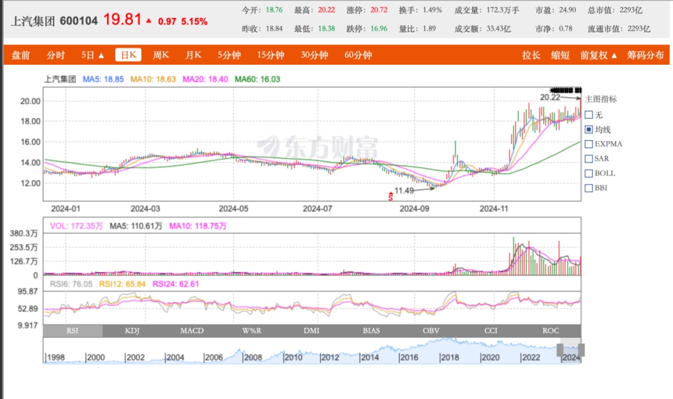Open the 30分钟 chart tab
Screen dimensions: 673x399
click(x=315, y=55)
